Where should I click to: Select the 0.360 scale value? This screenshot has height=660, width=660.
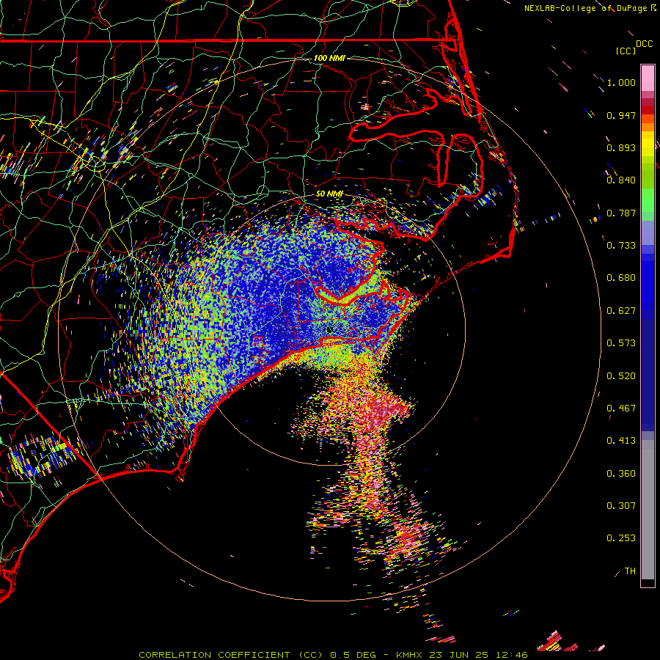point(621,474)
